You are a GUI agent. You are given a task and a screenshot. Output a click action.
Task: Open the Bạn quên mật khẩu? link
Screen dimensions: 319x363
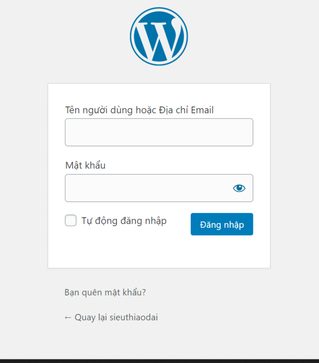(x=105, y=293)
